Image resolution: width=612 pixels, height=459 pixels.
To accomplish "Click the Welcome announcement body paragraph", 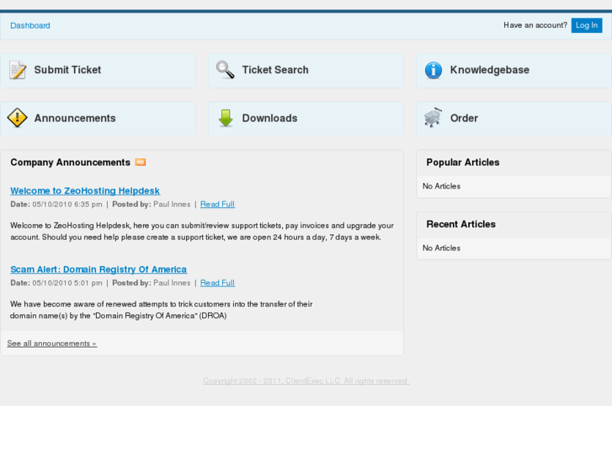I will tap(202, 232).
